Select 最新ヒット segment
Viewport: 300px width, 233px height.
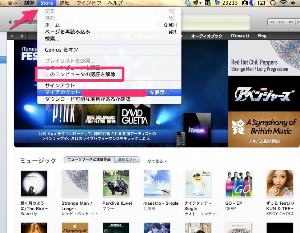(x=127, y=160)
